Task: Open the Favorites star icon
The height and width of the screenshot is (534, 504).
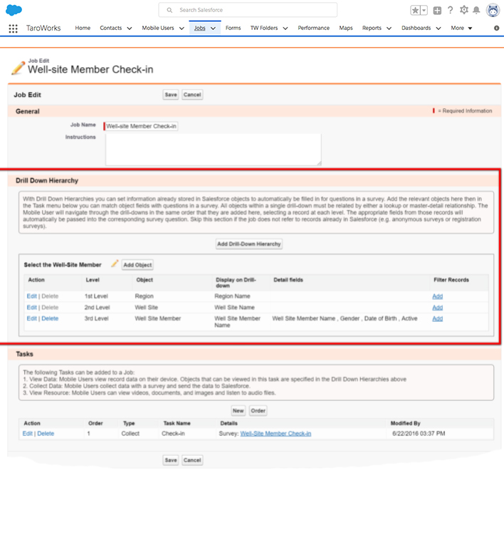Action: tap(415, 10)
